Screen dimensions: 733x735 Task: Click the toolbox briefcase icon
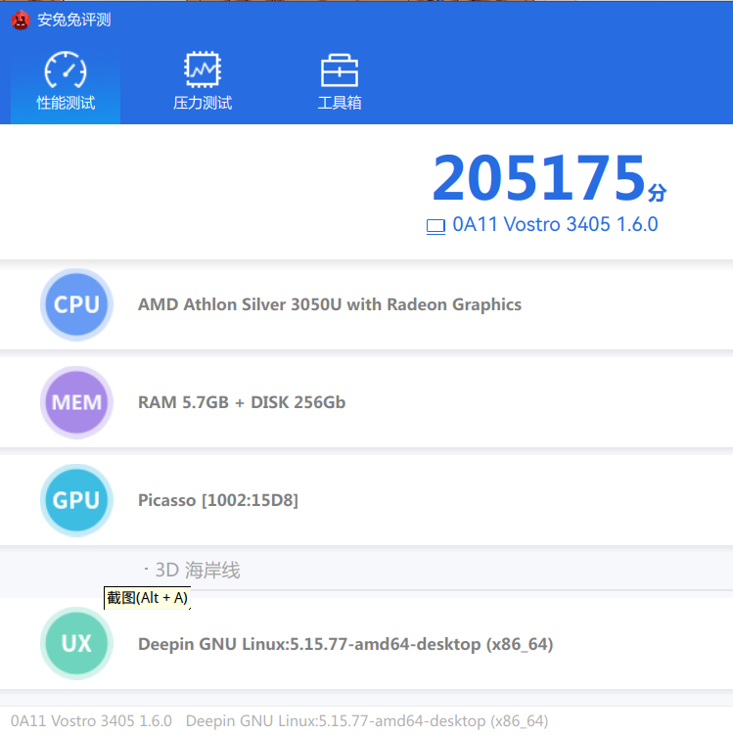(x=340, y=70)
